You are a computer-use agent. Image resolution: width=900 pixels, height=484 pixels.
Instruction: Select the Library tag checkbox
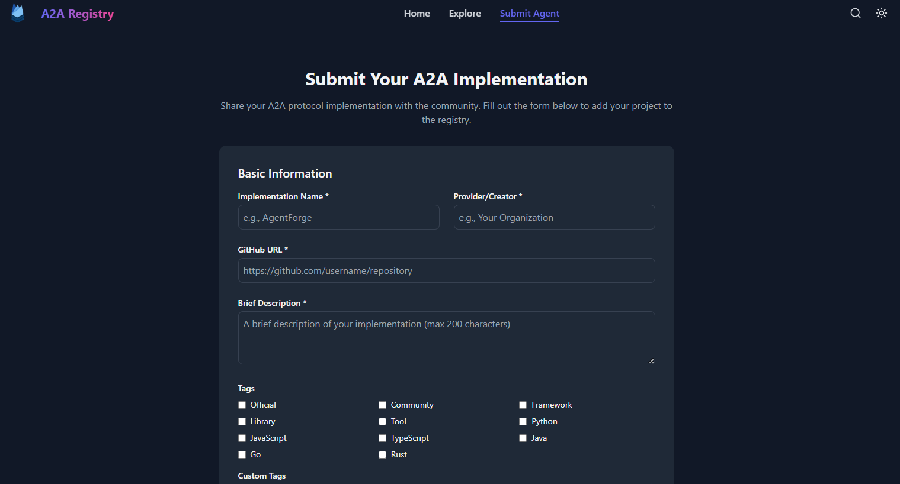coord(242,422)
